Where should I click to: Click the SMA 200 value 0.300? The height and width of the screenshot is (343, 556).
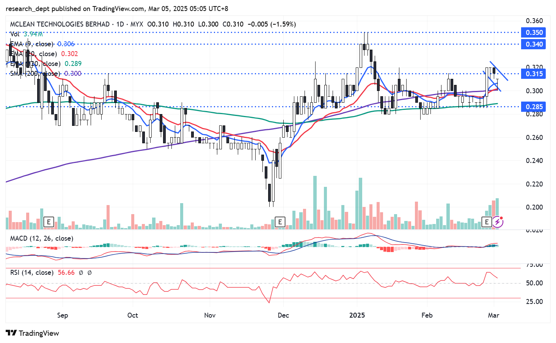point(73,74)
